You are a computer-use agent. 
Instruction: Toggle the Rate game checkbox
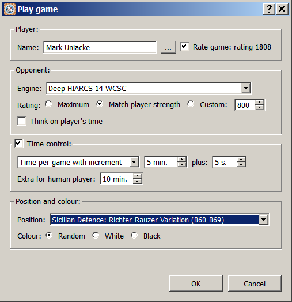click(x=184, y=47)
